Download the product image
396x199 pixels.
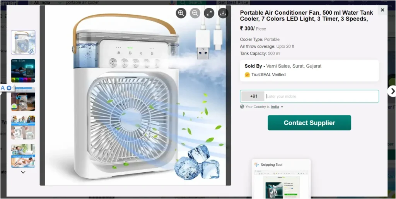pyautogui.click(x=223, y=13)
